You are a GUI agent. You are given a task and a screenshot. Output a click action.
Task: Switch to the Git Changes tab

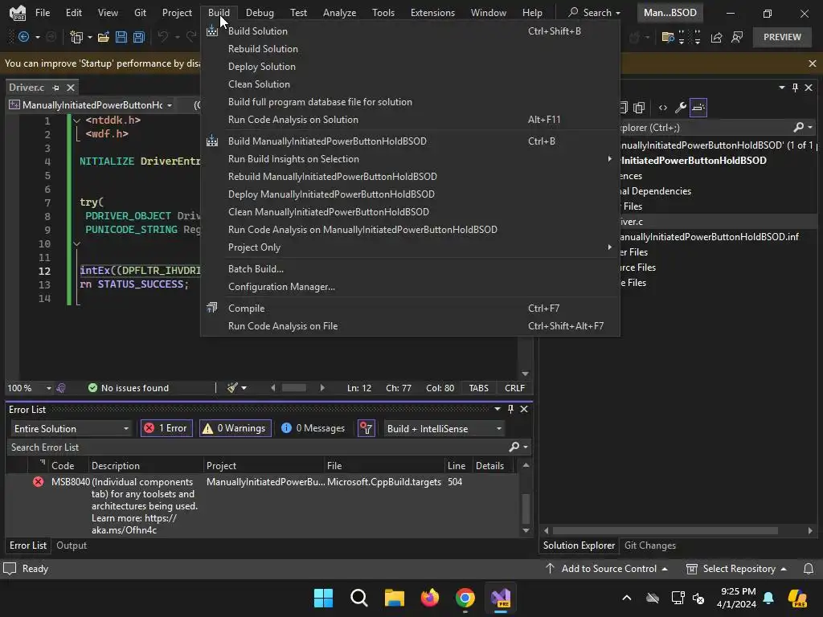point(649,545)
